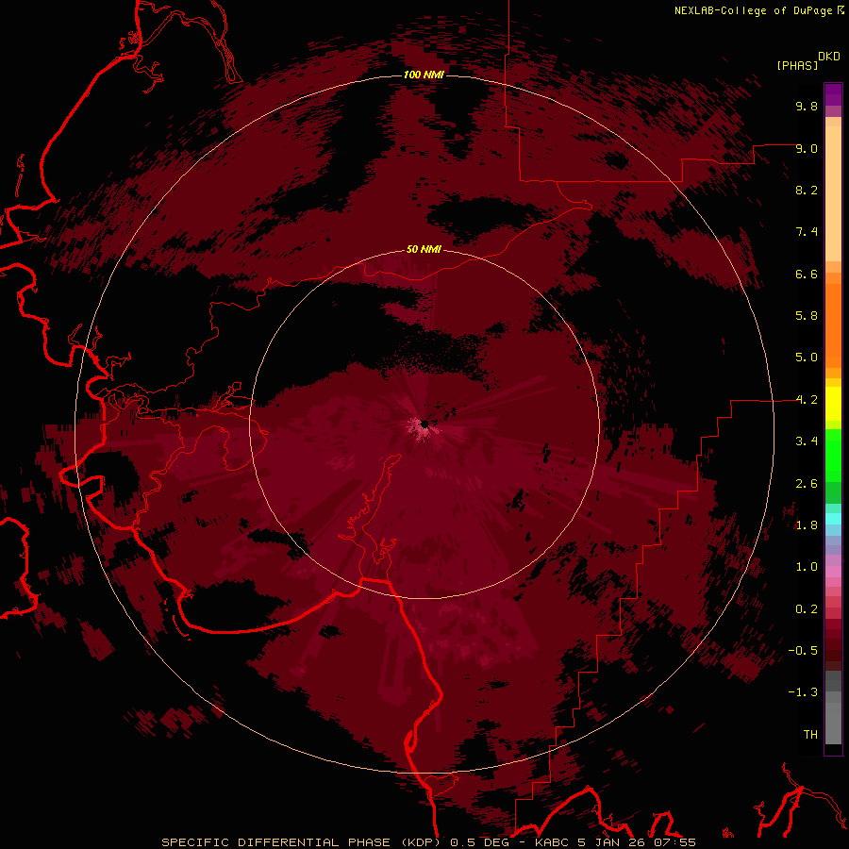Click the SPECIFIC DIFFERENTIAL PHASE (KDP) product title
This screenshot has width=849, height=849.
coord(301,842)
